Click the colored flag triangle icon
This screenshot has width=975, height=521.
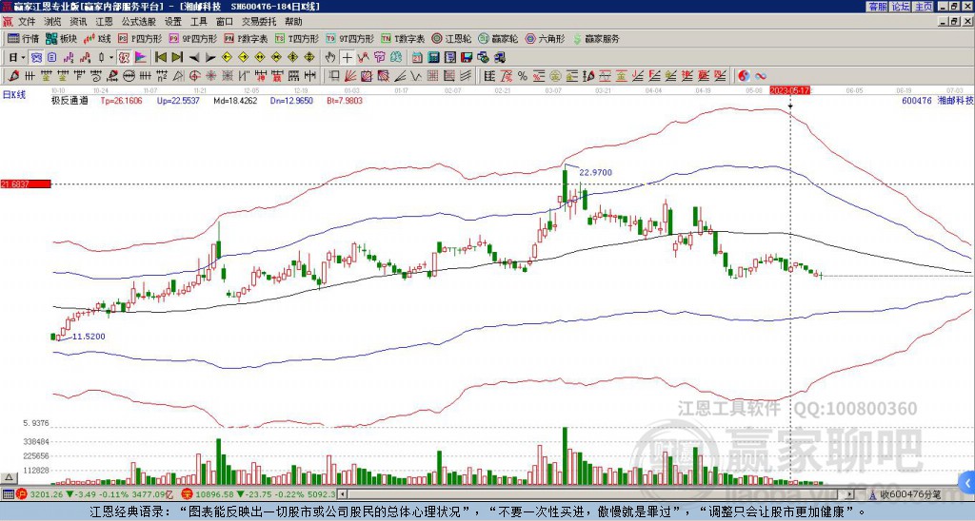coord(141,57)
